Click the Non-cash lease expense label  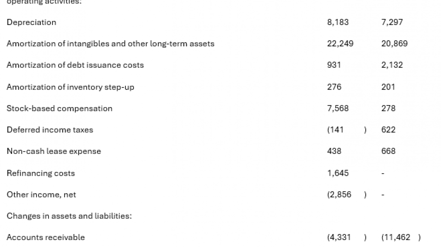53,151
